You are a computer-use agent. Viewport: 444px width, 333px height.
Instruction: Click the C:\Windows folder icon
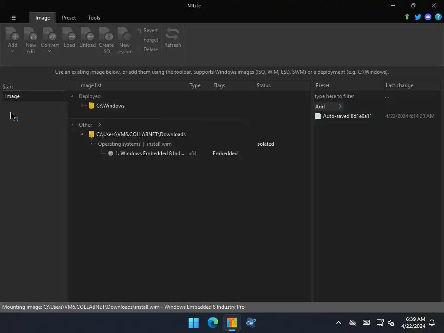91,106
